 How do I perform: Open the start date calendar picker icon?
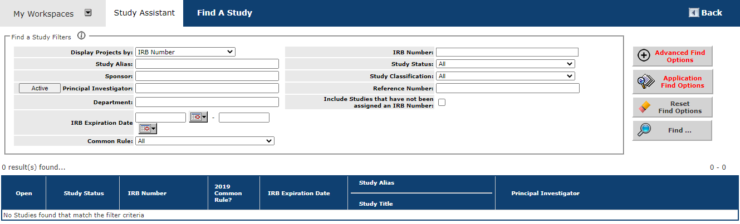(x=198, y=118)
